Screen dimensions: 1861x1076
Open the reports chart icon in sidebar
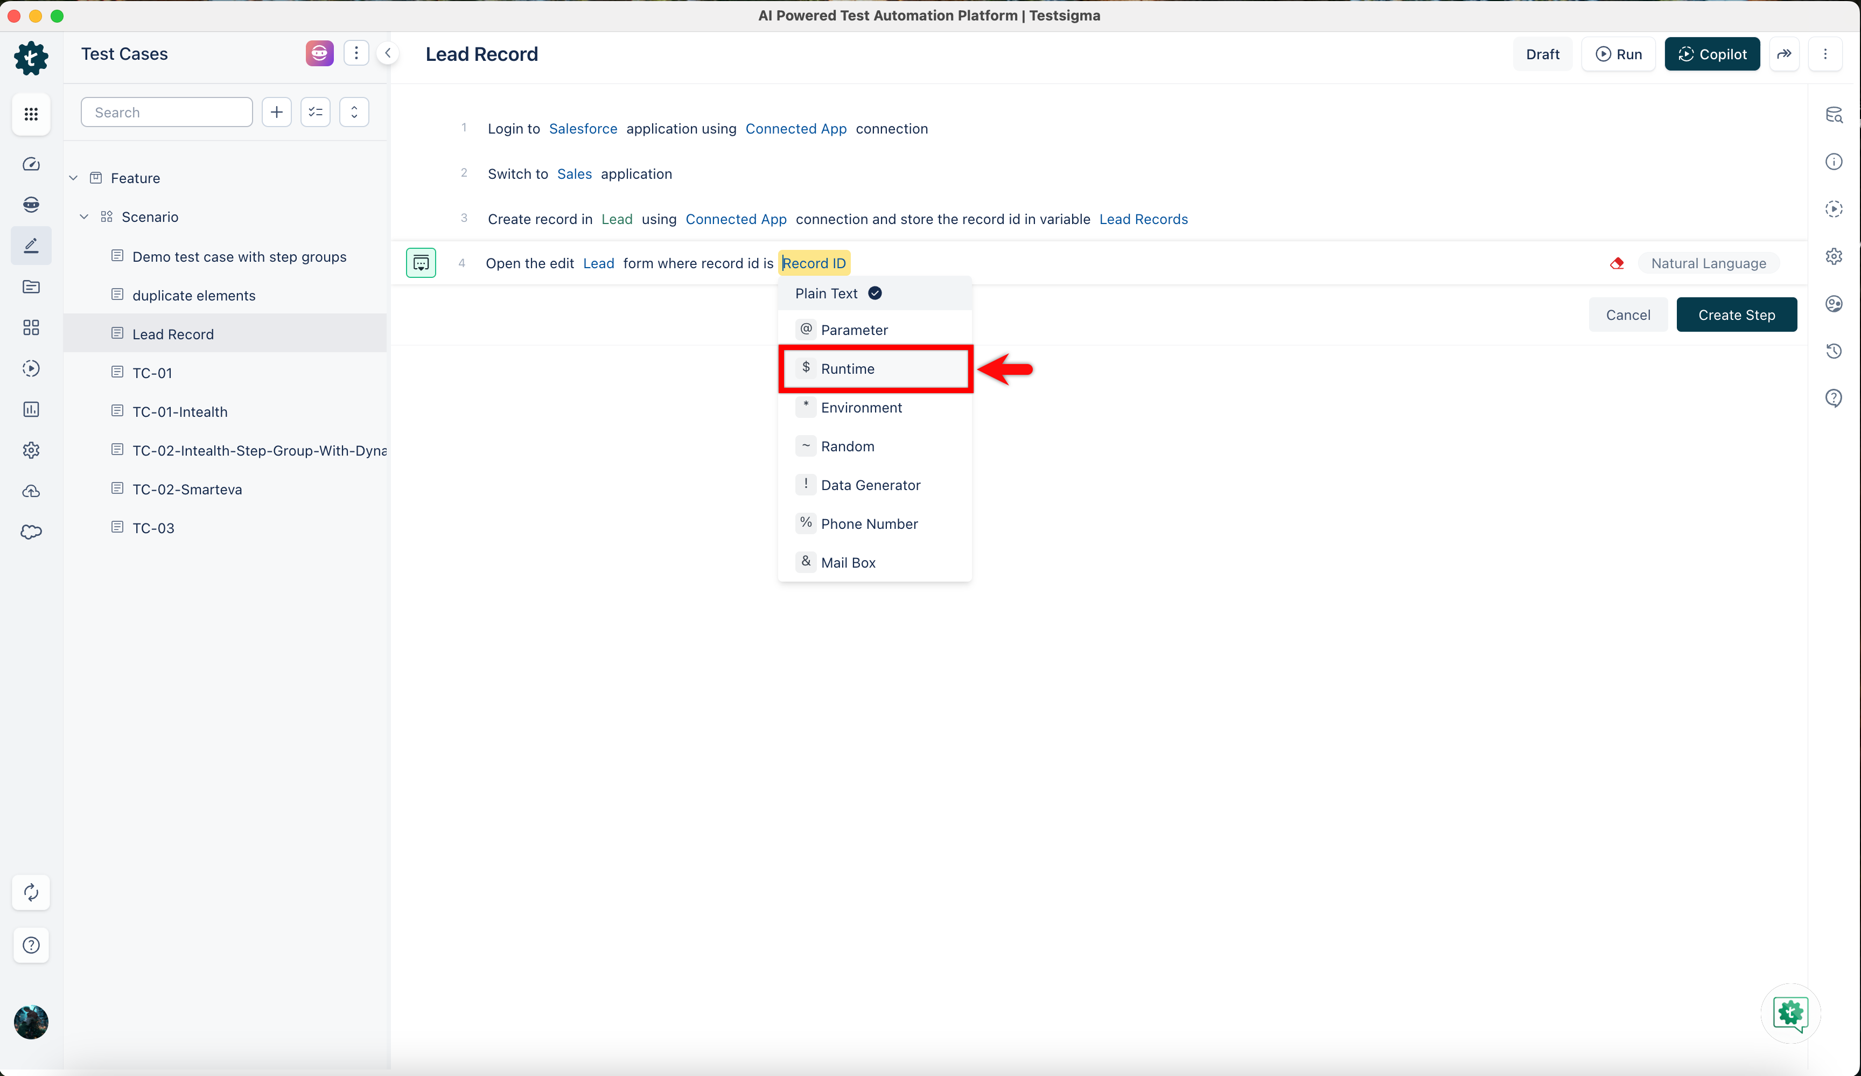(x=31, y=409)
